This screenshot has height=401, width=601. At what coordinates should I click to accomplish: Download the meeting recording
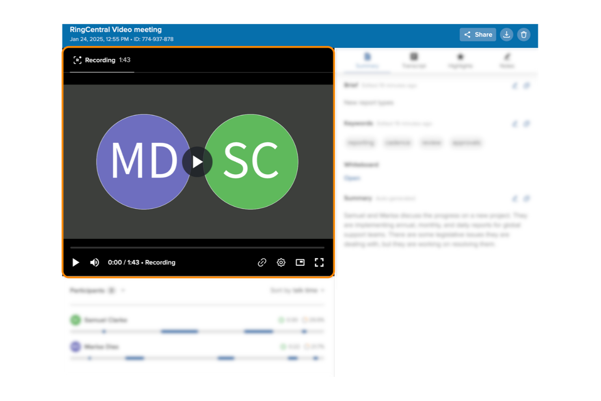tap(506, 35)
